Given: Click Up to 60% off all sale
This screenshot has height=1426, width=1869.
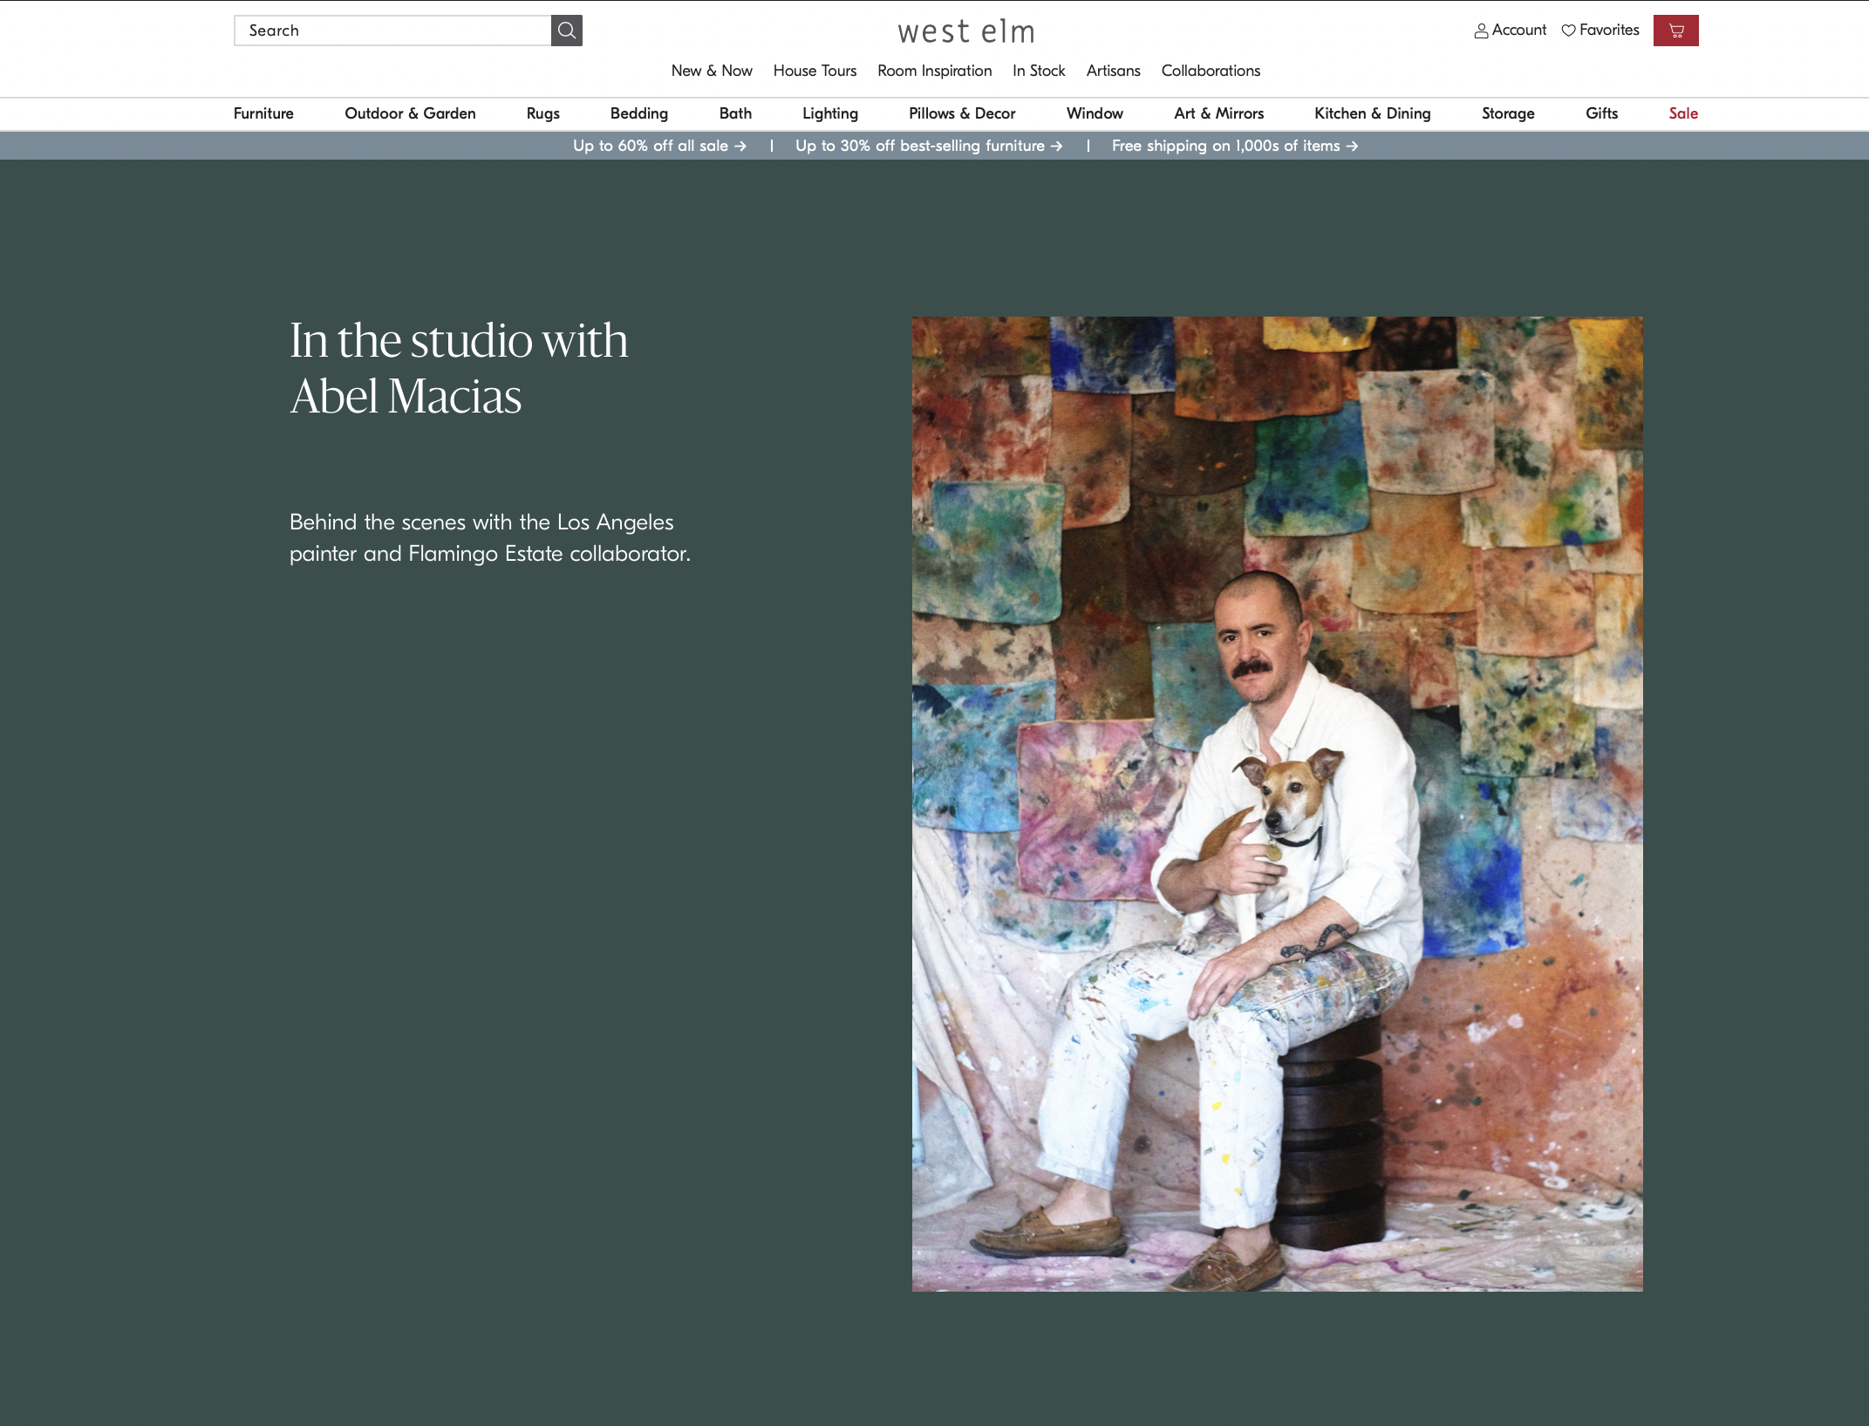Looking at the screenshot, I should [659, 146].
